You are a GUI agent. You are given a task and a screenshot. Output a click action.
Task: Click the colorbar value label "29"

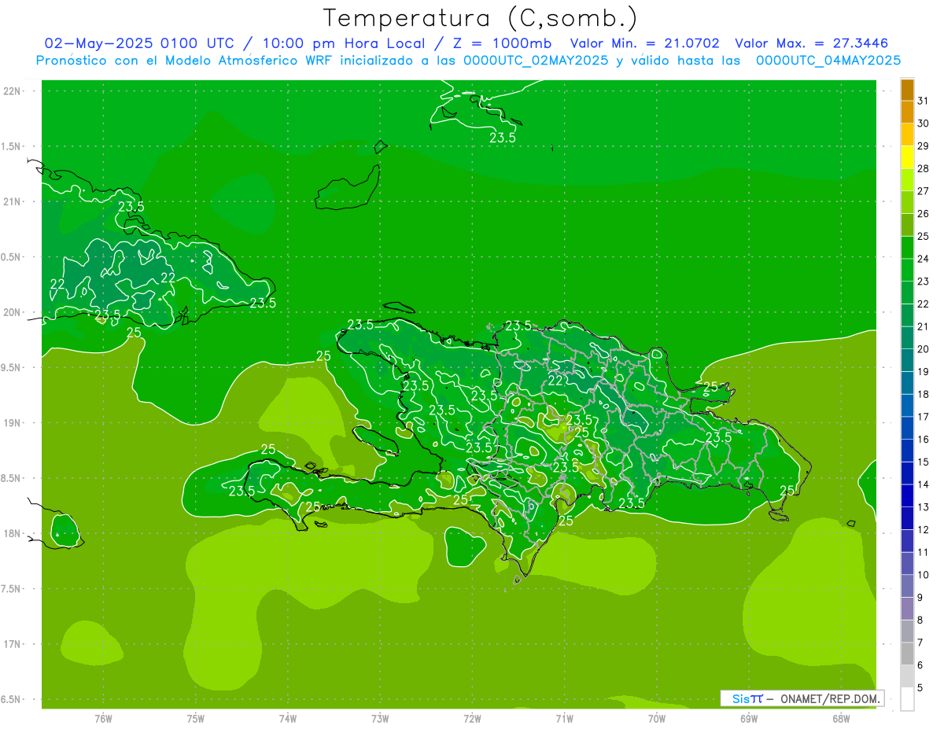click(x=923, y=145)
